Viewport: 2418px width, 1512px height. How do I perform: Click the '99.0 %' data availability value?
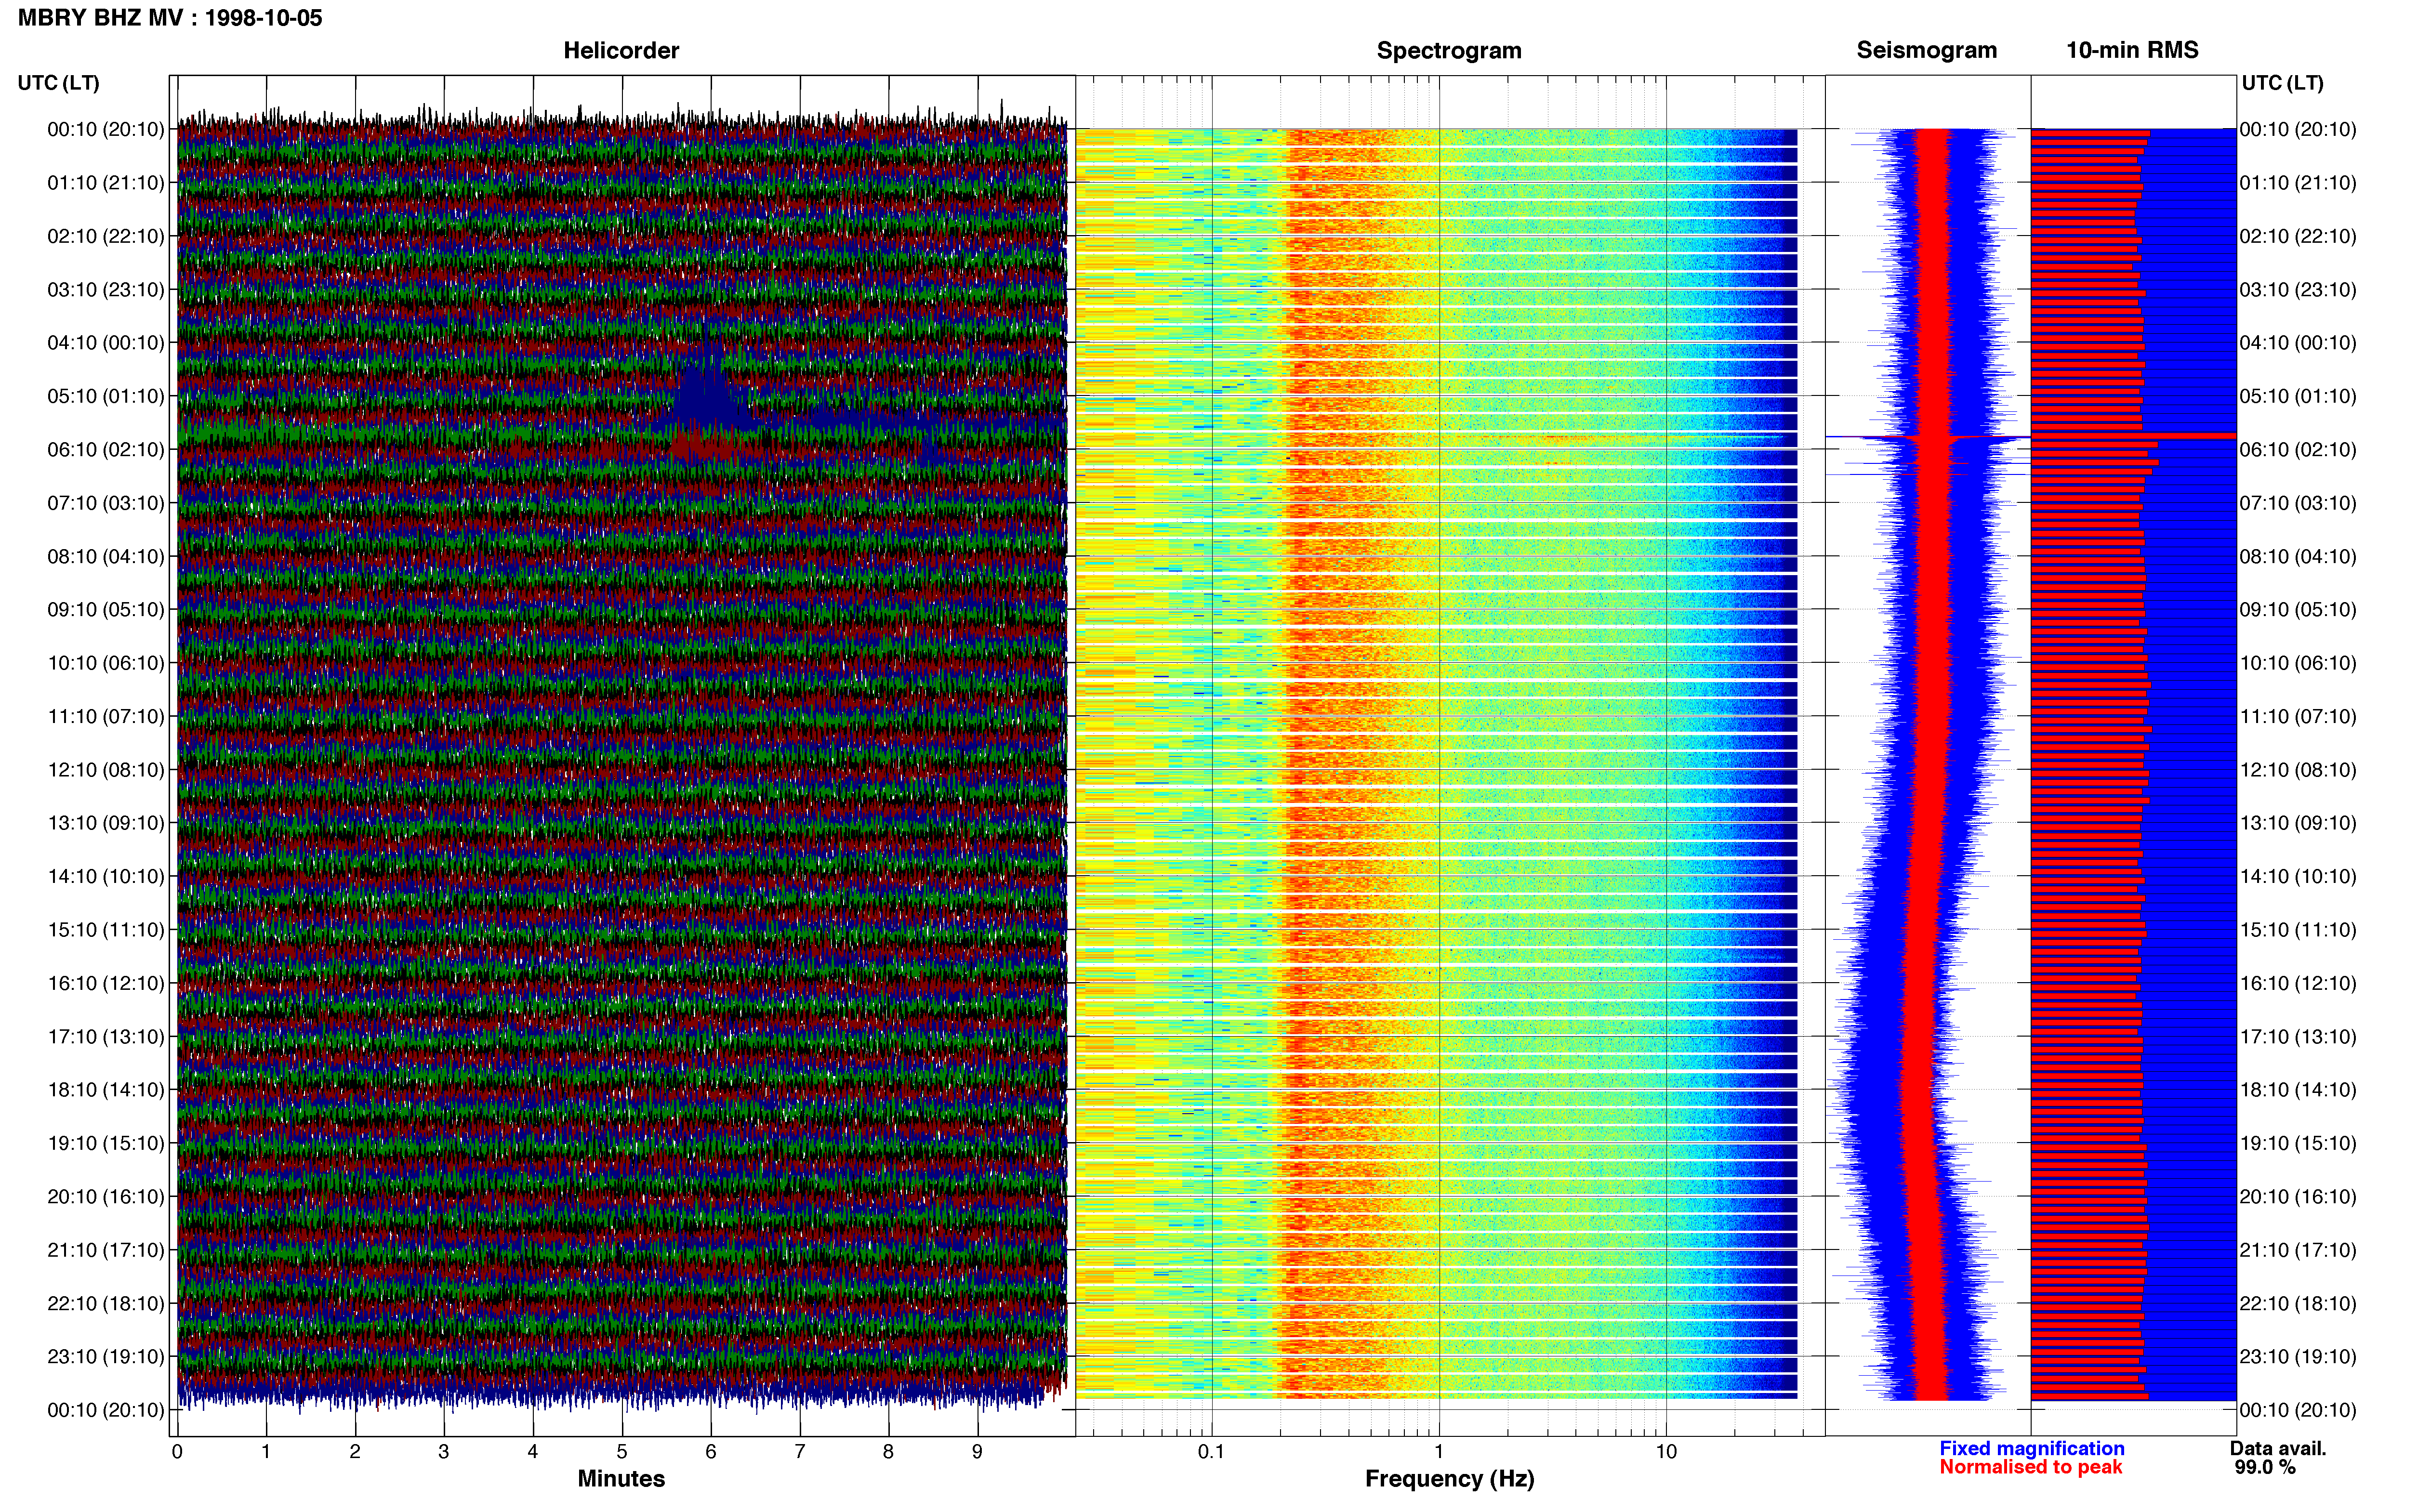coord(2265,1467)
